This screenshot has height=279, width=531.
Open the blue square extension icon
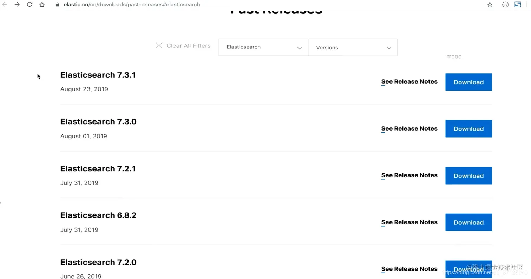518,5
